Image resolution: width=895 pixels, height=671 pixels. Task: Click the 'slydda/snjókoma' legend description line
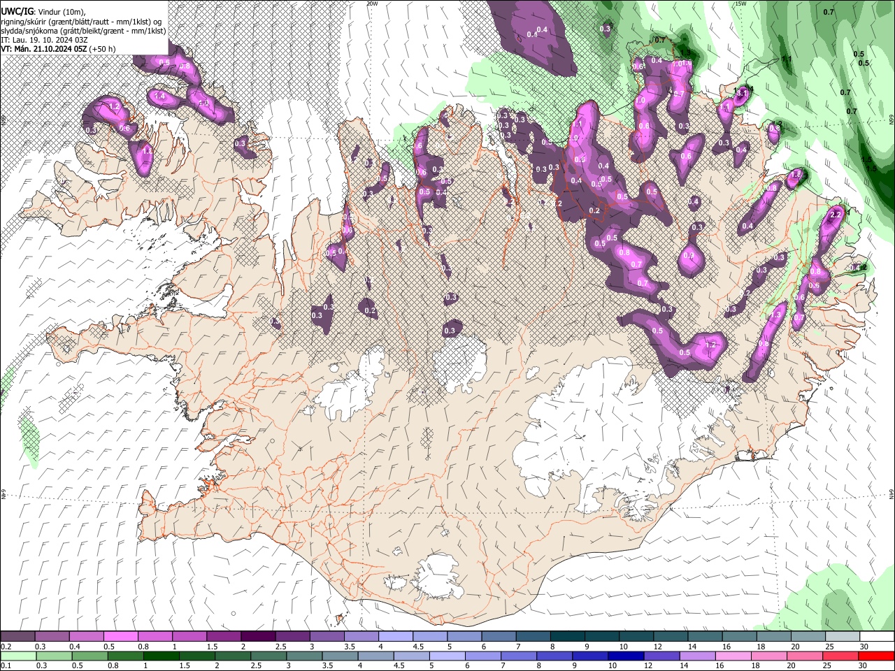tap(83, 31)
